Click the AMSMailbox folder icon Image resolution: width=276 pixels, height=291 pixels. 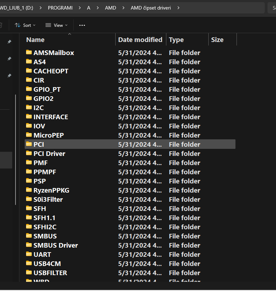[29, 53]
